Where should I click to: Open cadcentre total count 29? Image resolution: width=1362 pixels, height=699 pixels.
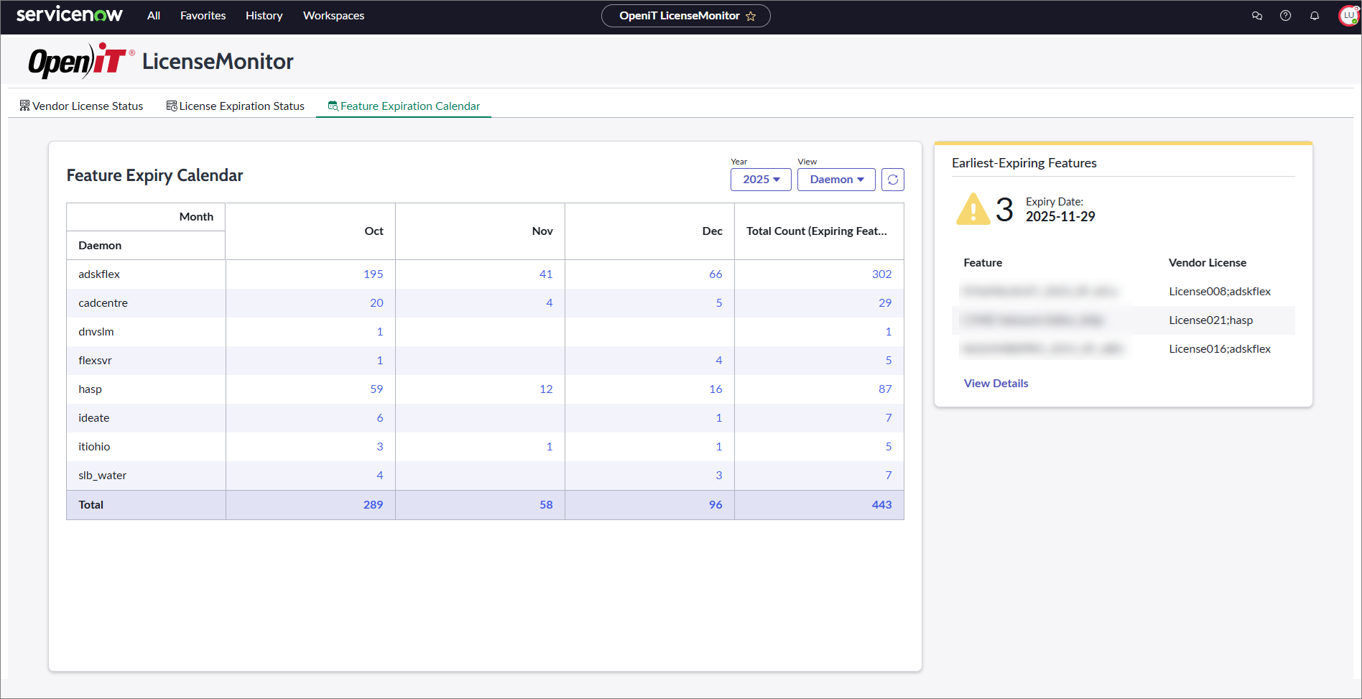coord(885,303)
